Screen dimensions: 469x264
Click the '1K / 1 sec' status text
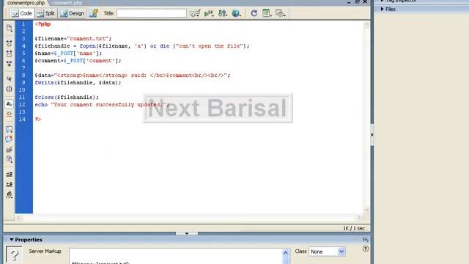click(x=354, y=228)
